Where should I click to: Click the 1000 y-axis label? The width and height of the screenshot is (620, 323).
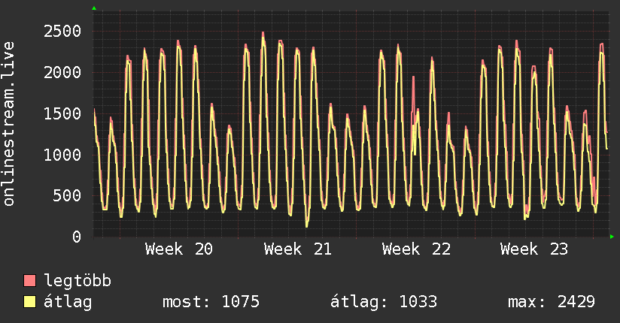62,155
